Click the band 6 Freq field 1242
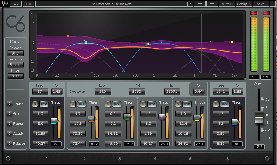 coord(221,91)
